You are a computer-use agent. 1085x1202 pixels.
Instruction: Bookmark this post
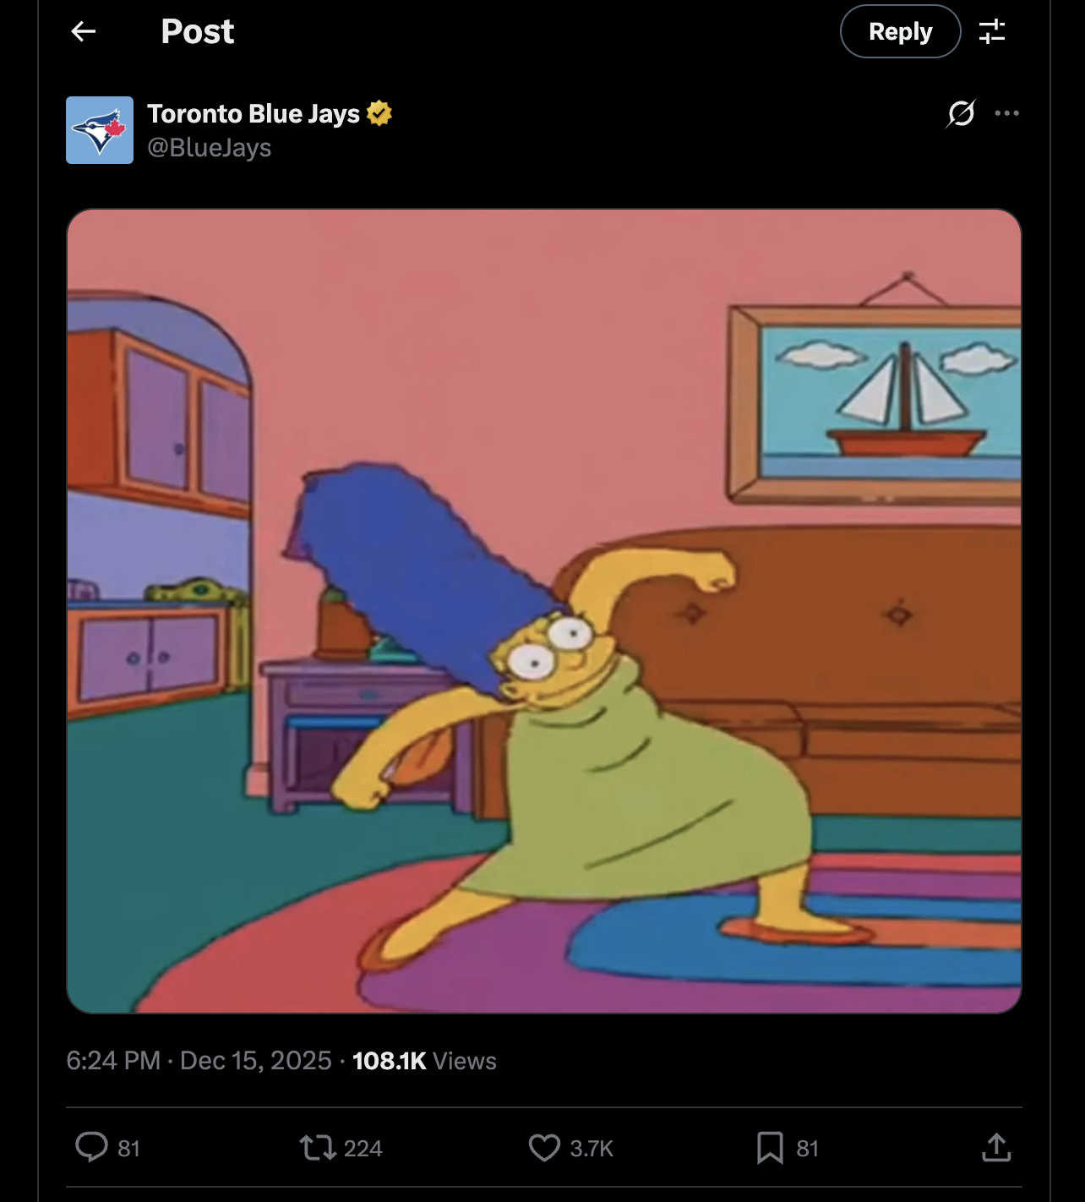770,1147
